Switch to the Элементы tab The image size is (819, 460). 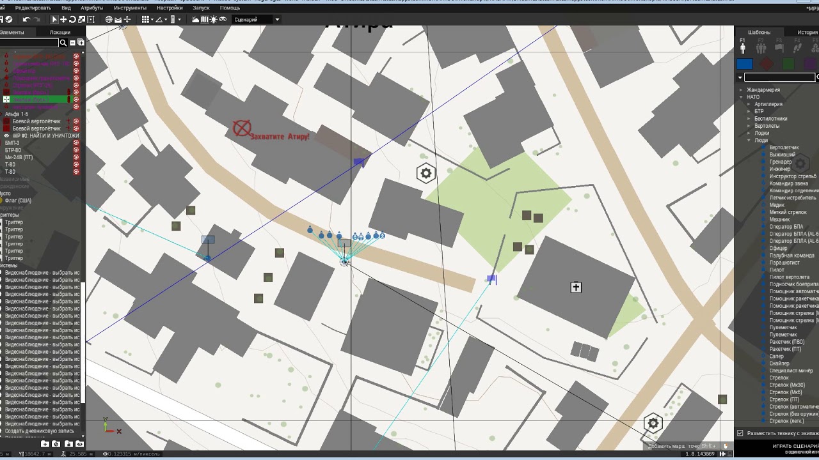click(12, 32)
